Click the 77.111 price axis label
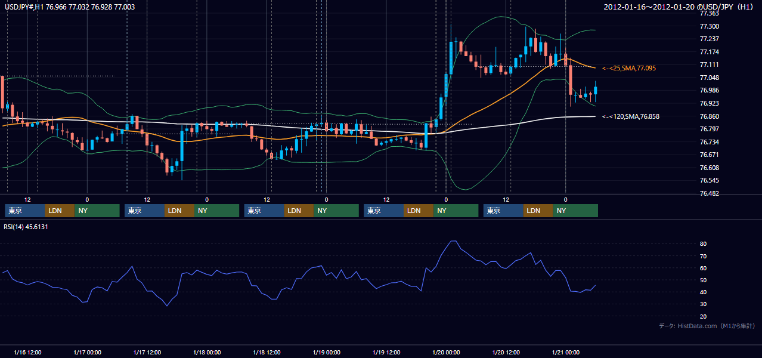 (709, 64)
